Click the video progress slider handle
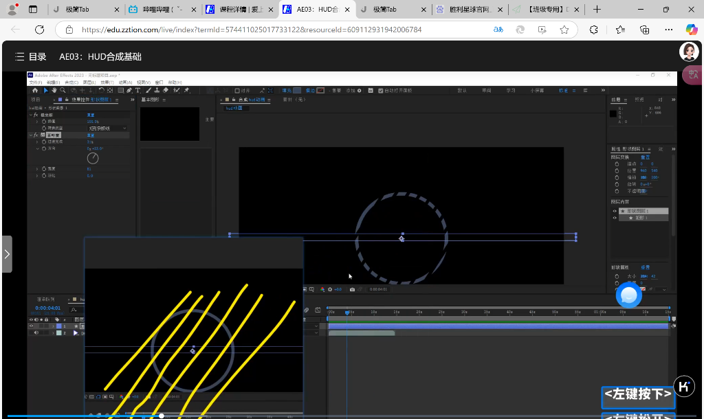704x419 pixels. point(162,416)
